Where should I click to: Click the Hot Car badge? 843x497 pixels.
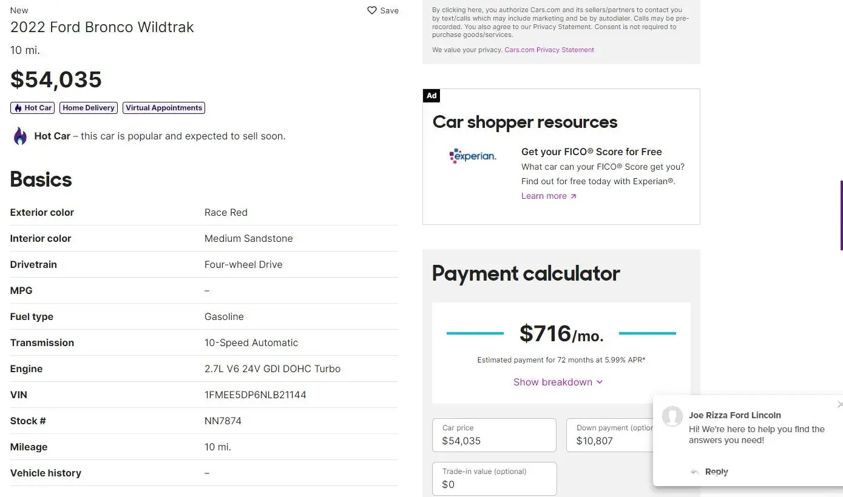click(33, 108)
